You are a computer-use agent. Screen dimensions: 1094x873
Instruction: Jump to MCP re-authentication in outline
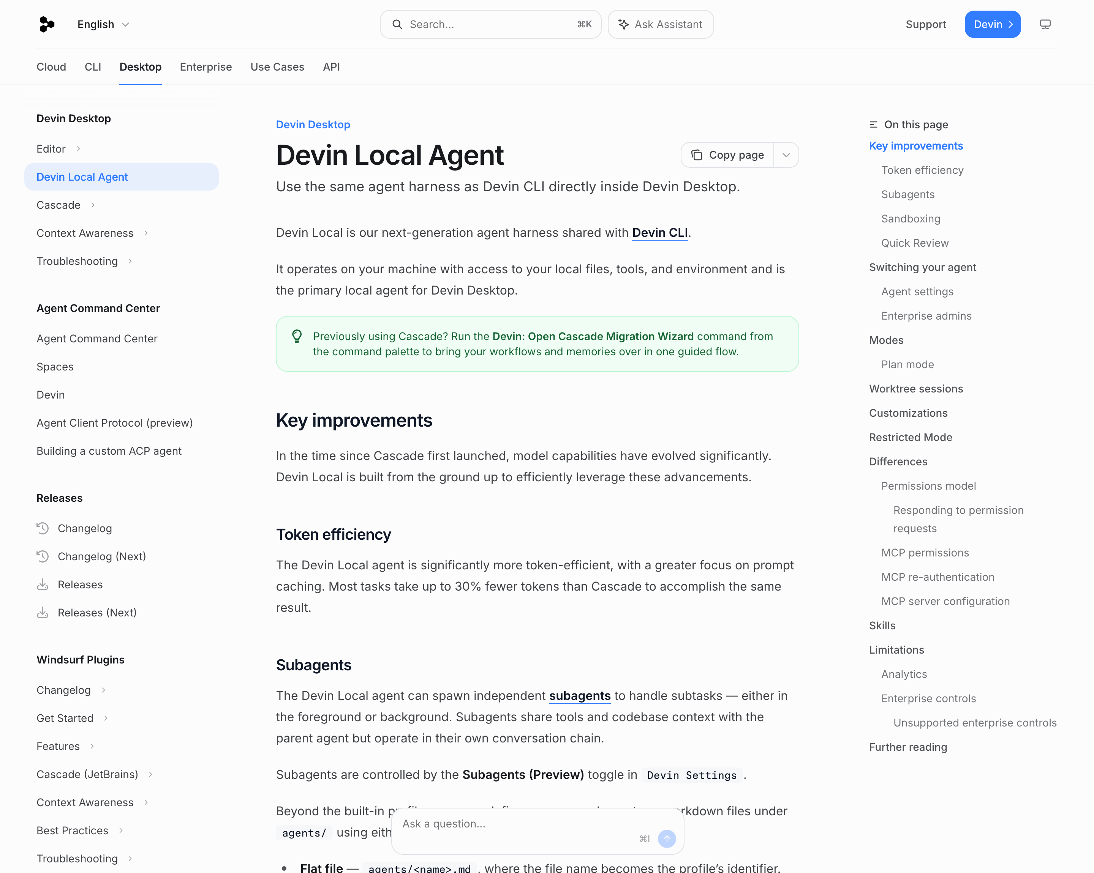pyautogui.click(x=938, y=577)
